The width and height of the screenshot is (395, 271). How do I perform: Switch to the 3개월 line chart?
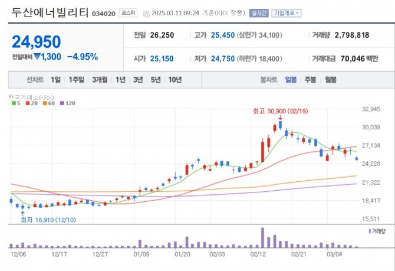tap(99, 80)
